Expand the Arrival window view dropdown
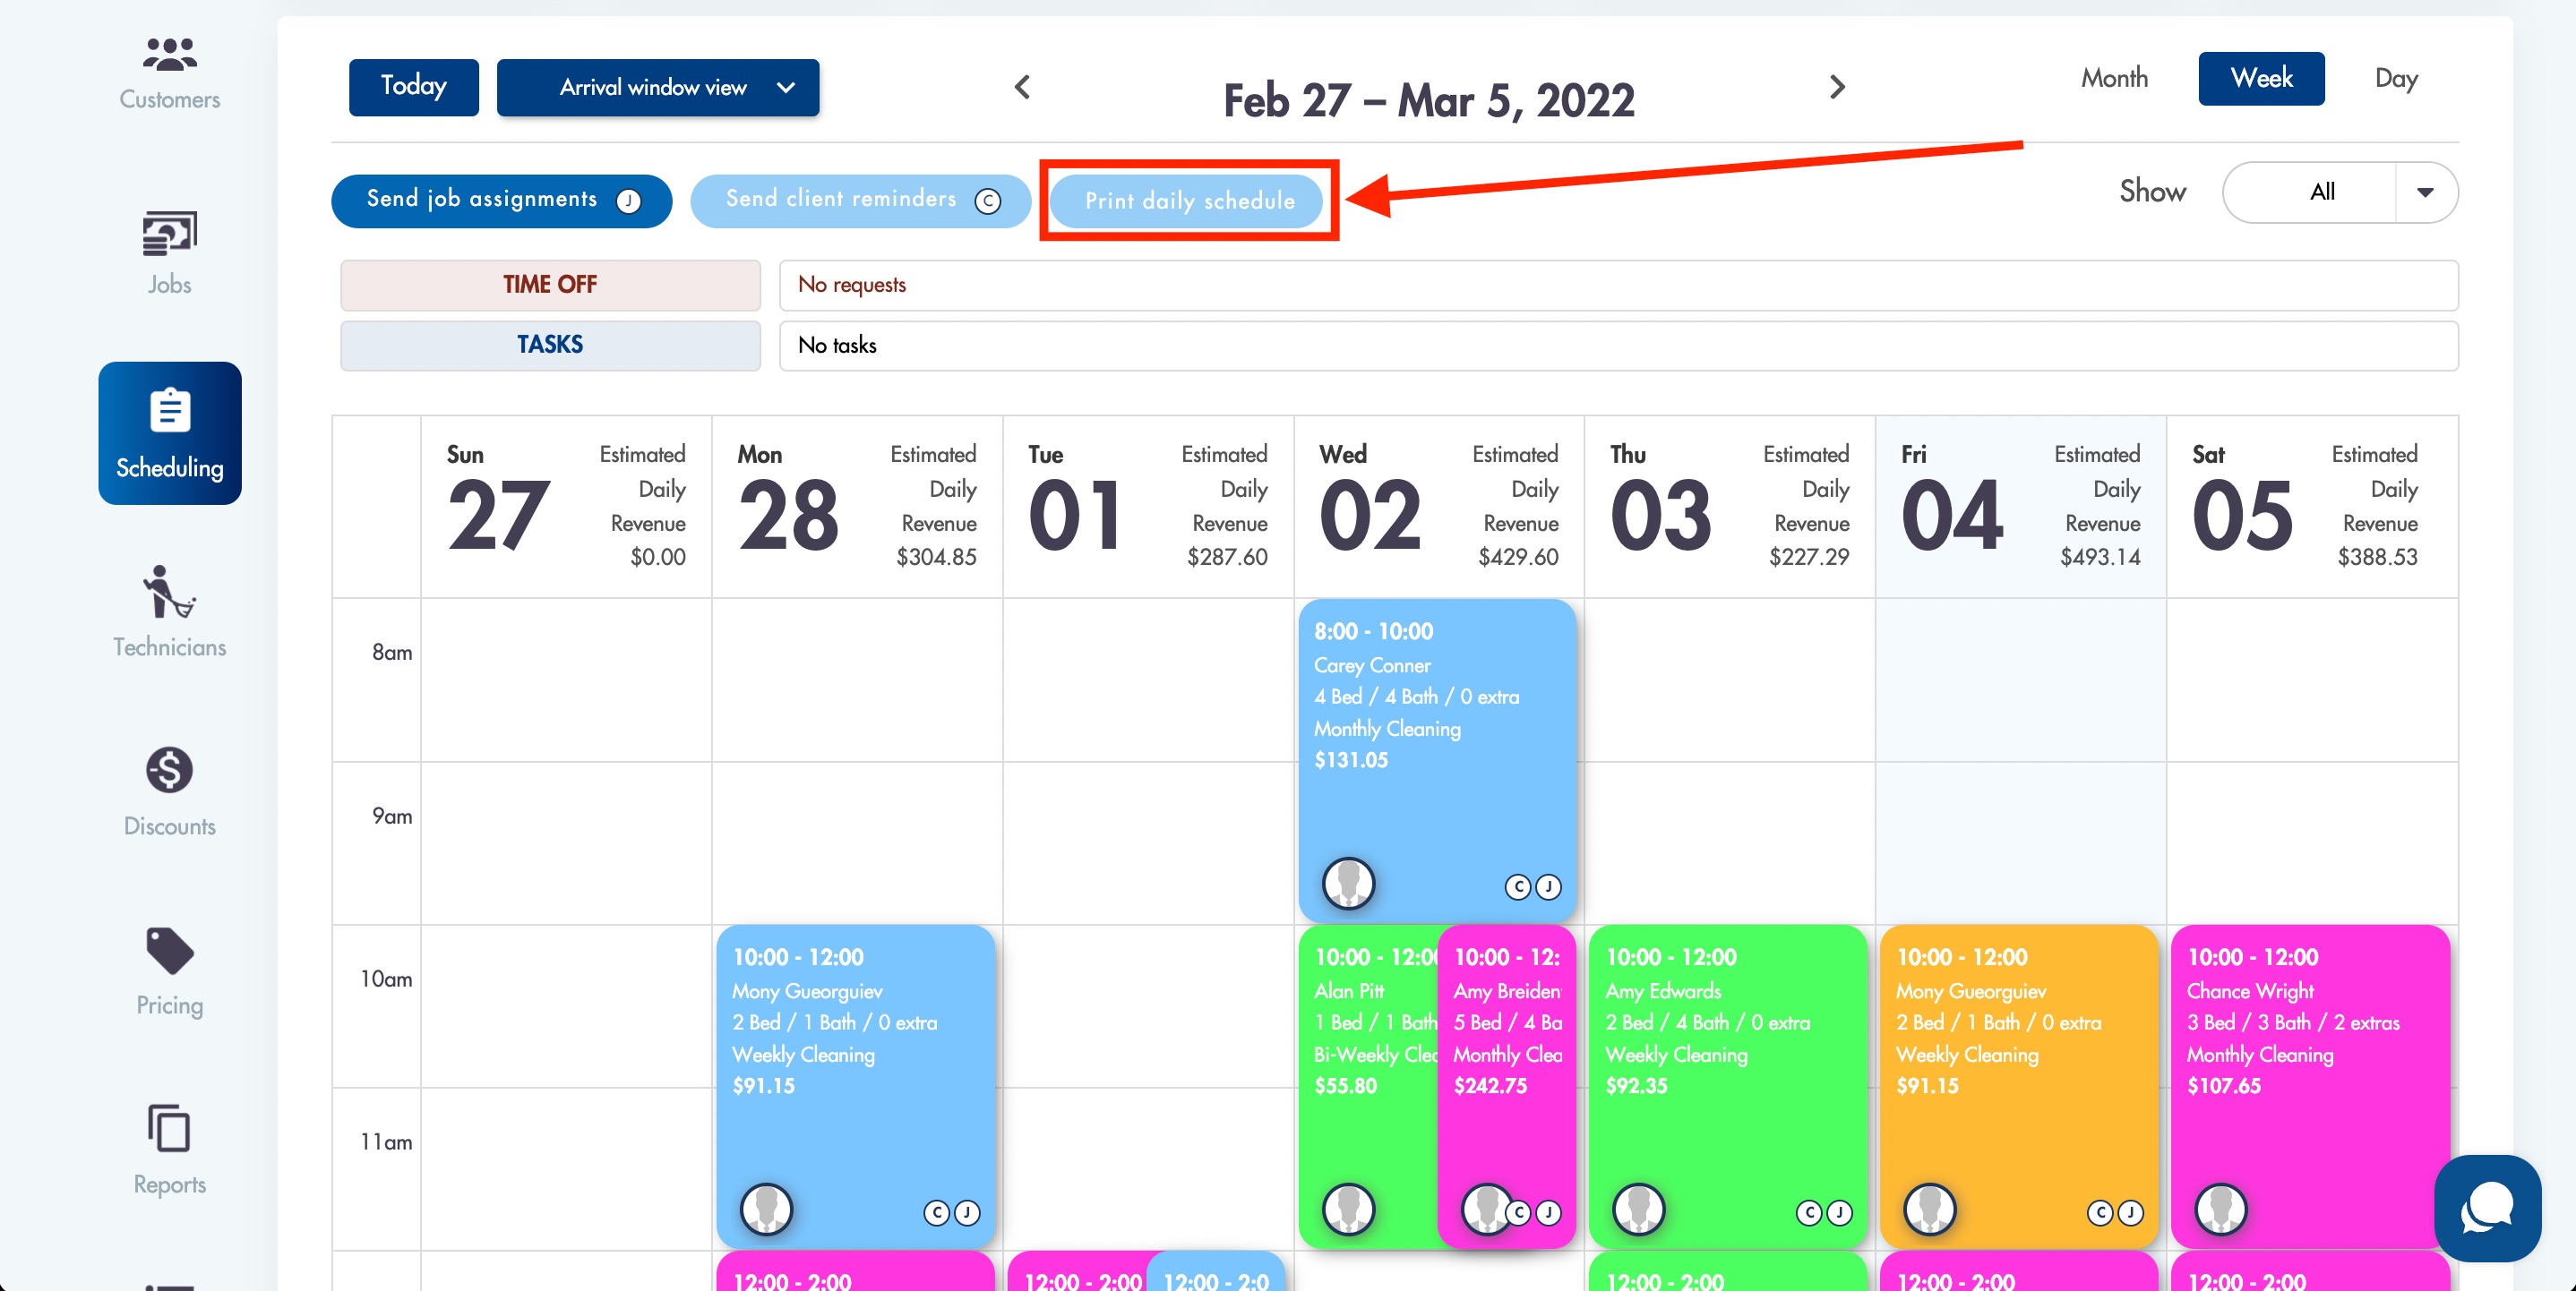 point(657,87)
